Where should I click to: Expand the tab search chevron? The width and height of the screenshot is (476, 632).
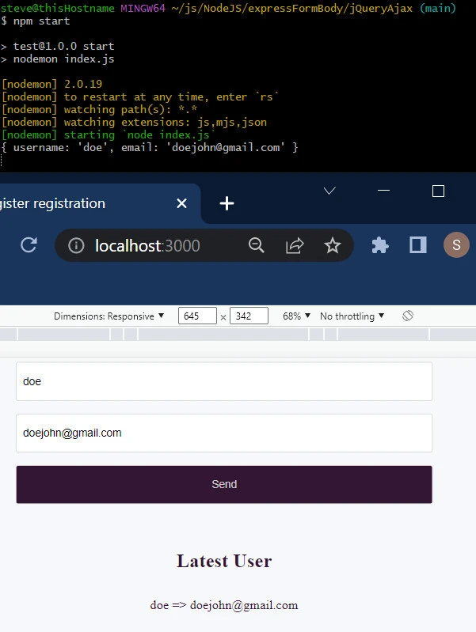click(x=330, y=191)
